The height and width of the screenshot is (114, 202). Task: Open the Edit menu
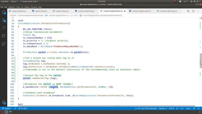(6, 7)
